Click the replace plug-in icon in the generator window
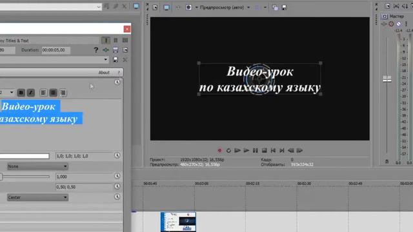This screenshot has width=413, height=232. click(125, 50)
